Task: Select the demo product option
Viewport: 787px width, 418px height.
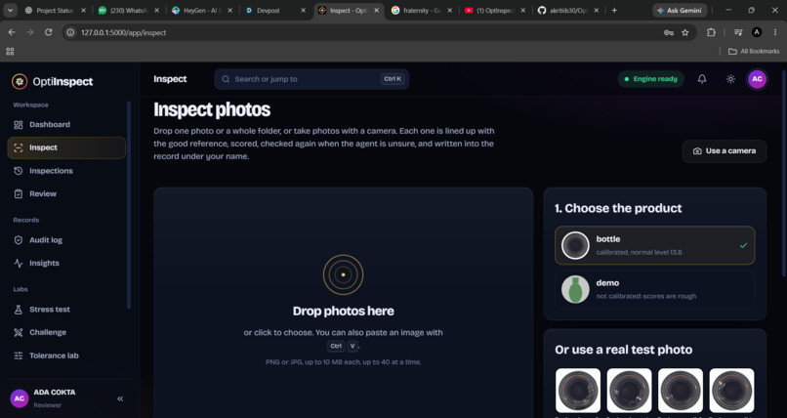Action: [x=654, y=289]
